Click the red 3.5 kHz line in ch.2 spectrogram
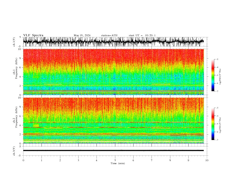233x180 pixels. [113, 127]
